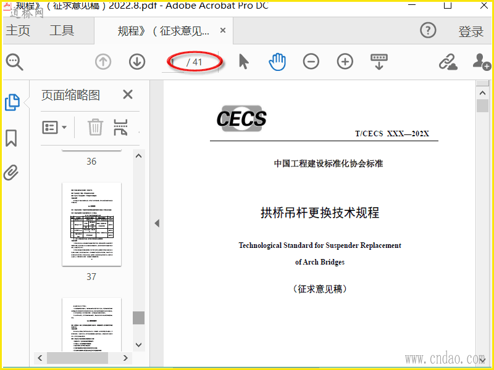494x370 pixels.
Task: Zoom in with the plus button
Action: tap(345, 62)
